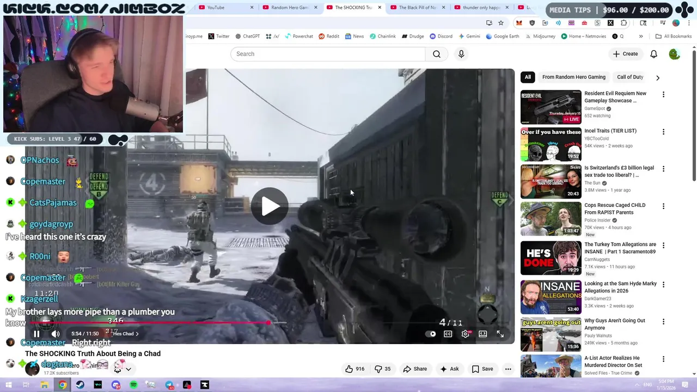Open the Extensions puzzle-piece menu
Image resolution: width=697 pixels, height=392 pixels.
tap(624, 23)
